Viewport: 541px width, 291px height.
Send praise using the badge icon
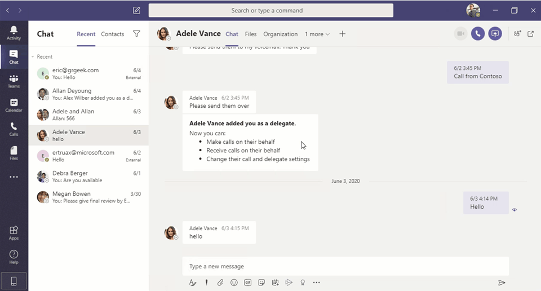pos(303,283)
